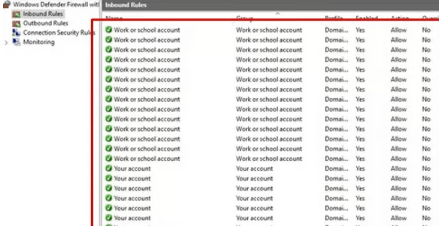439x226 pixels.
Task: Select the Monitoring tree node
Action: coord(39,42)
